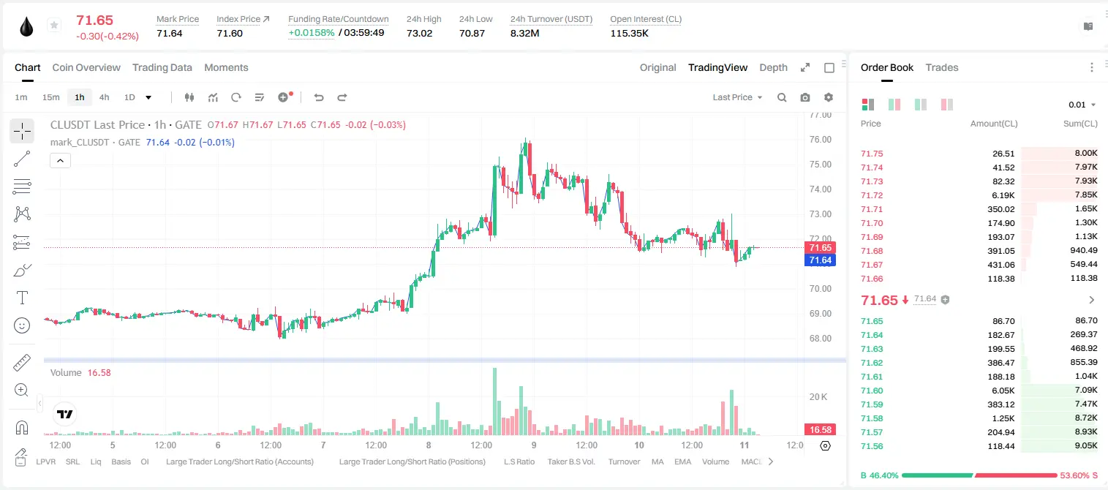Expand the timeframe dropdown after 1D
This screenshot has height=490, width=1108.
click(x=148, y=97)
